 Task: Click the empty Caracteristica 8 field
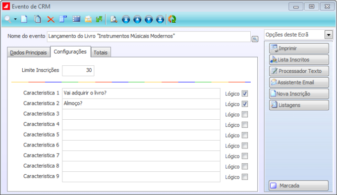pos(141,166)
